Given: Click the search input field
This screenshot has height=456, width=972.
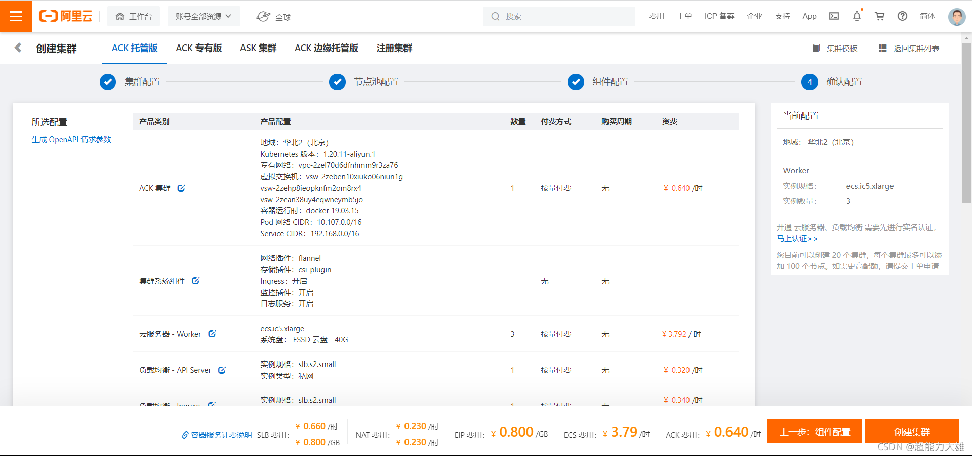Looking at the screenshot, I should [x=559, y=16].
